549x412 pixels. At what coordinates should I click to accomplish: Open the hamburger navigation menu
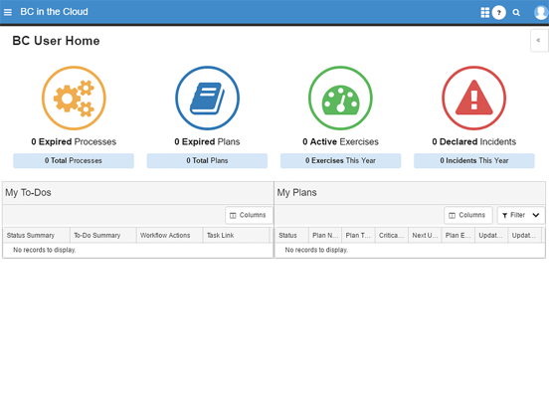(x=8, y=12)
